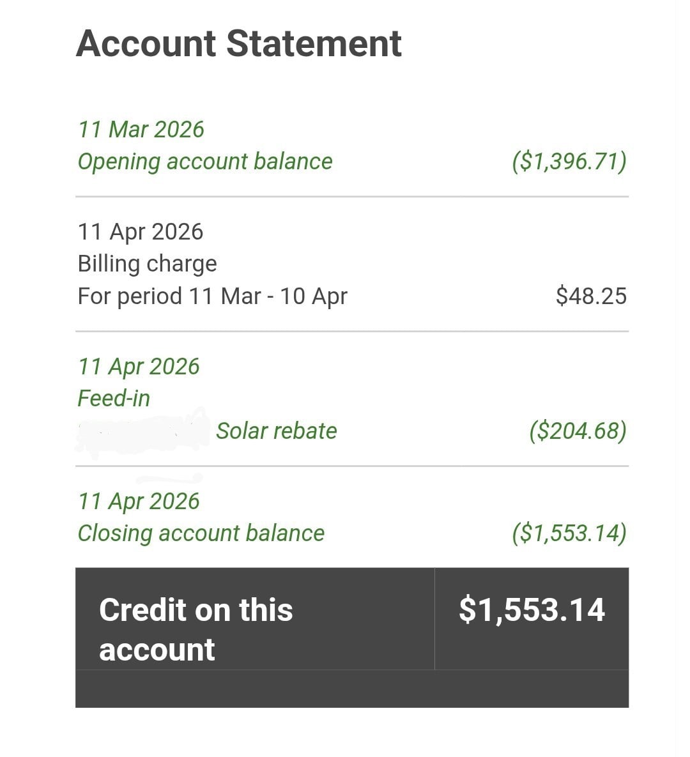Image resolution: width=690 pixels, height=757 pixels.
Task: Open the Billing charge entry
Action: tap(147, 264)
